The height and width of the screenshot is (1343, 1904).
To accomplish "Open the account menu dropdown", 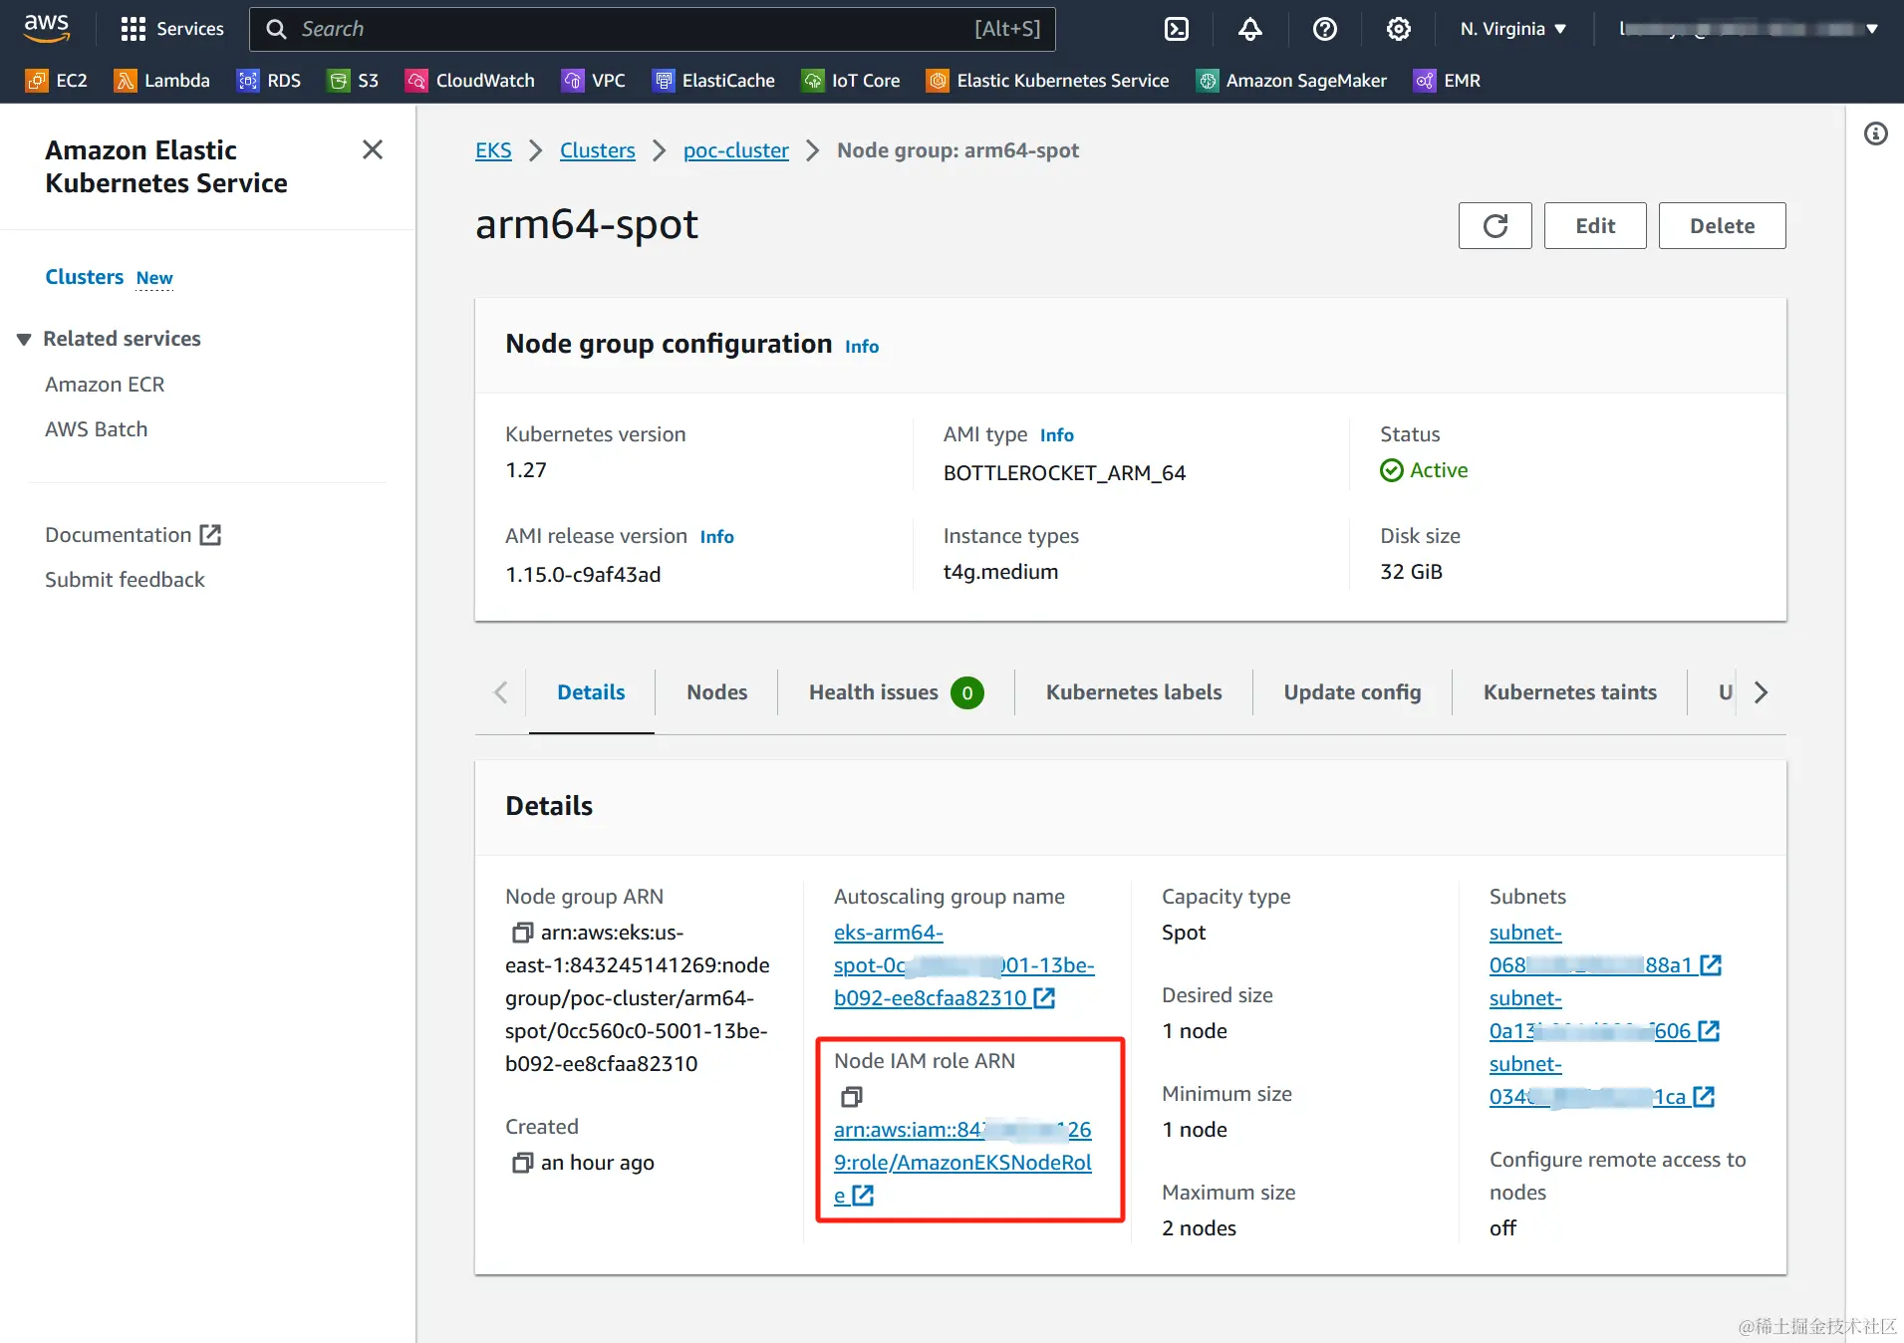I will pyautogui.click(x=1747, y=29).
